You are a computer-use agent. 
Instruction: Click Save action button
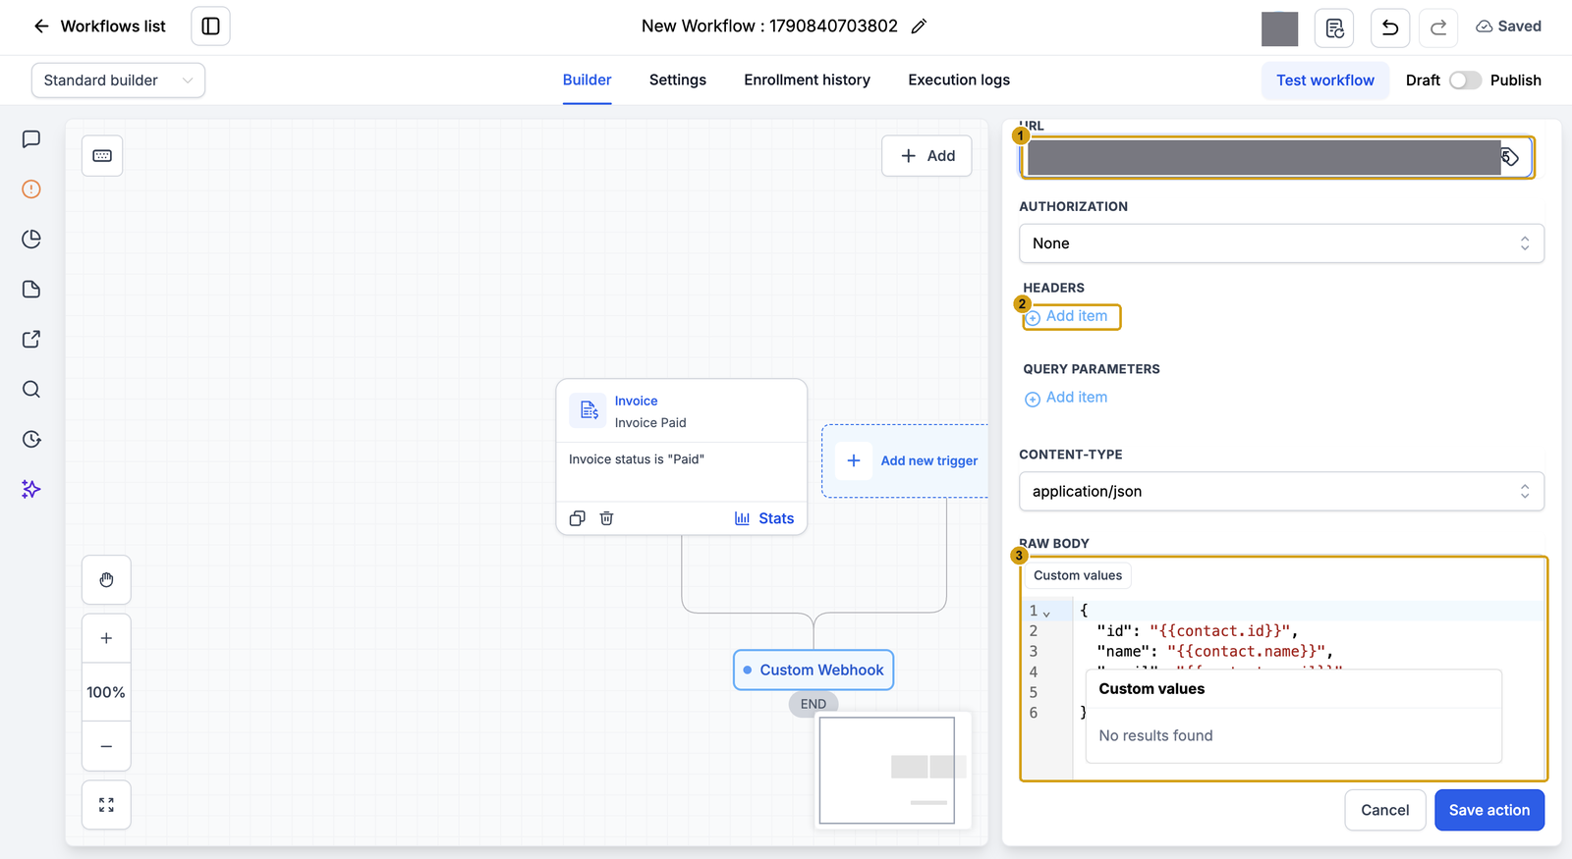[1489, 810]
